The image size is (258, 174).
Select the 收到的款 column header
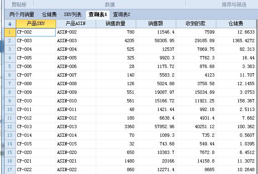pos(196,24)
